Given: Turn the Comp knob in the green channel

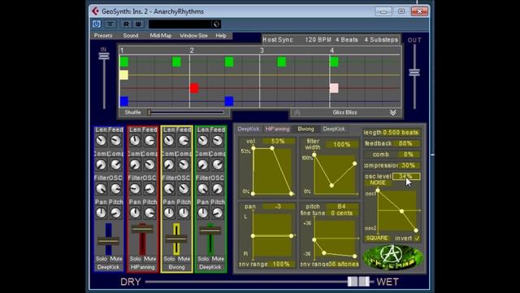Looking at the screenshot, I should point(218,164).
